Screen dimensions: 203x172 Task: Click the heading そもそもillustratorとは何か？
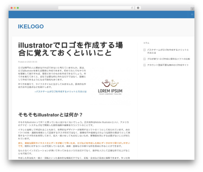pyautogui.click(x=50, y=115)
